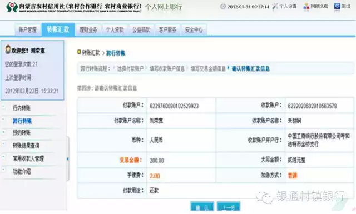
Task: Click the yellow 转账汇款 breadcrumb icon
Action: [x=79, y=52]
